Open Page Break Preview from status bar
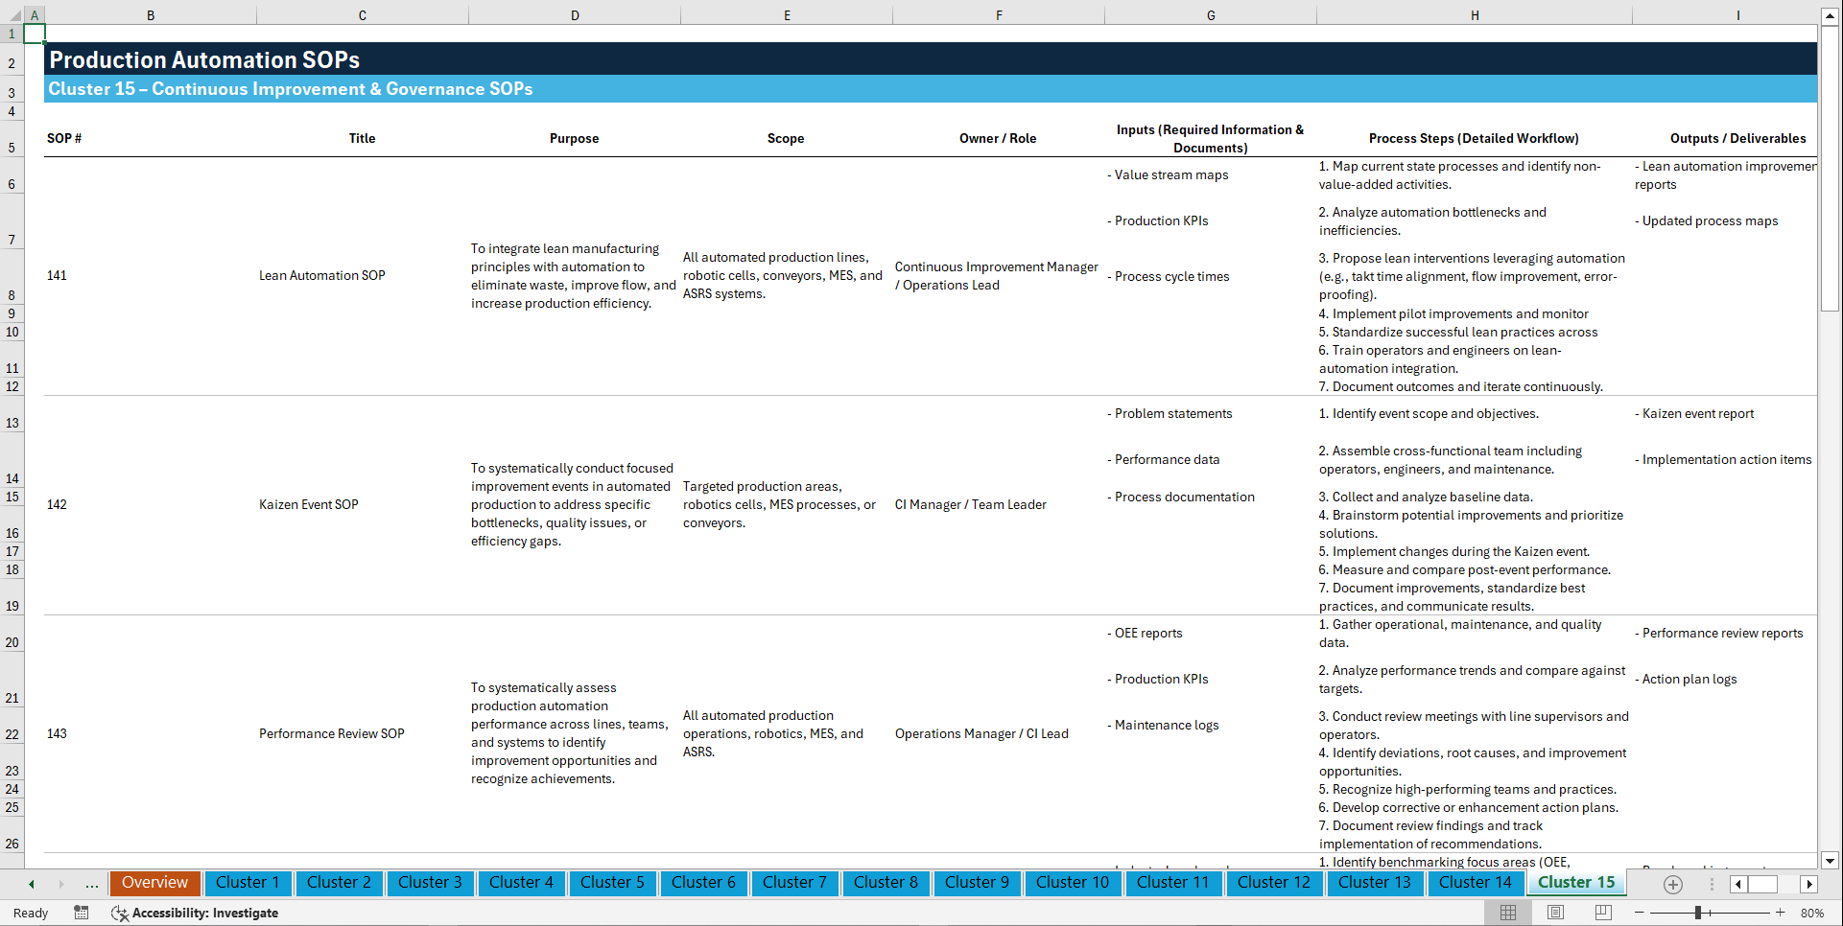 click(1602, 913)
